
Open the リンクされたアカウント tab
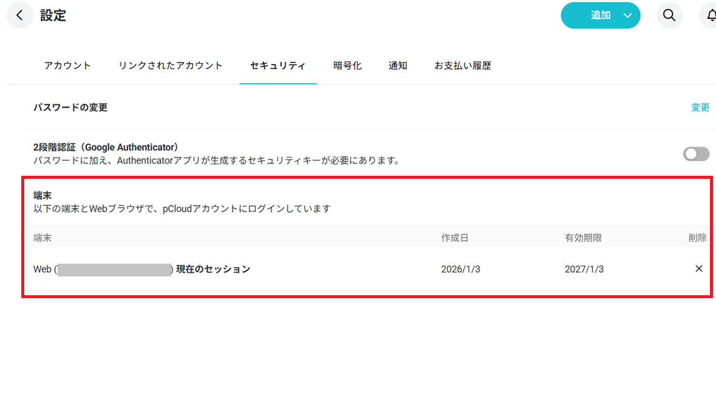click(x=171, y=65)
